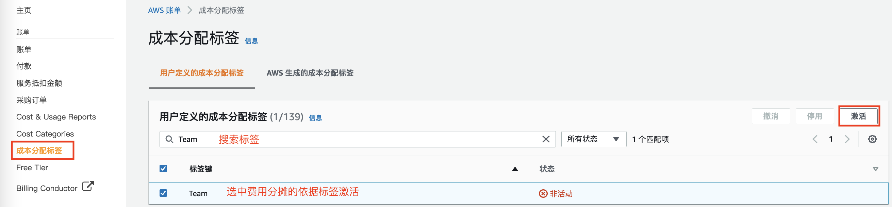Click the previous page chevron arrow

click(815, 139)
